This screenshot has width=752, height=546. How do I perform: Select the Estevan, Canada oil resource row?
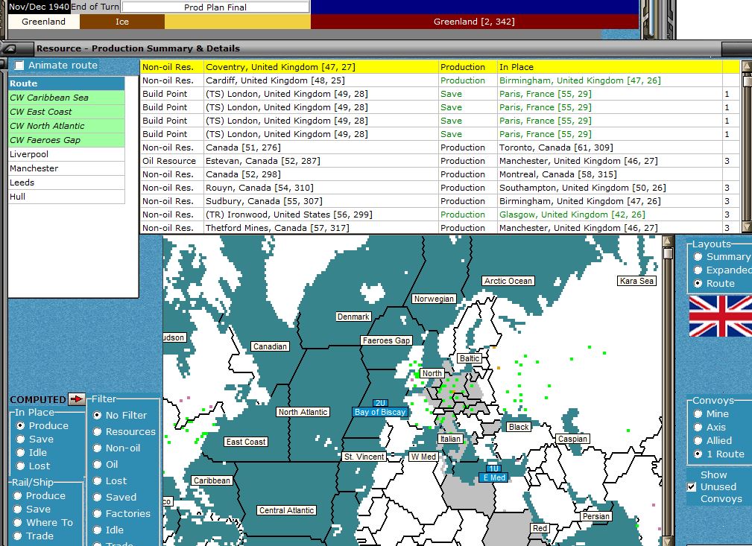click(x=440, y=161)
